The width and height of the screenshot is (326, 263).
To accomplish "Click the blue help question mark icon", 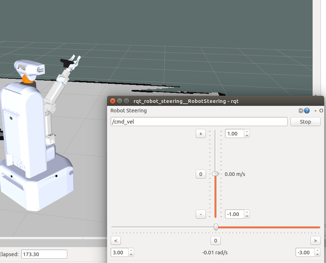I will pyautogui.click(x=307, y=111).
